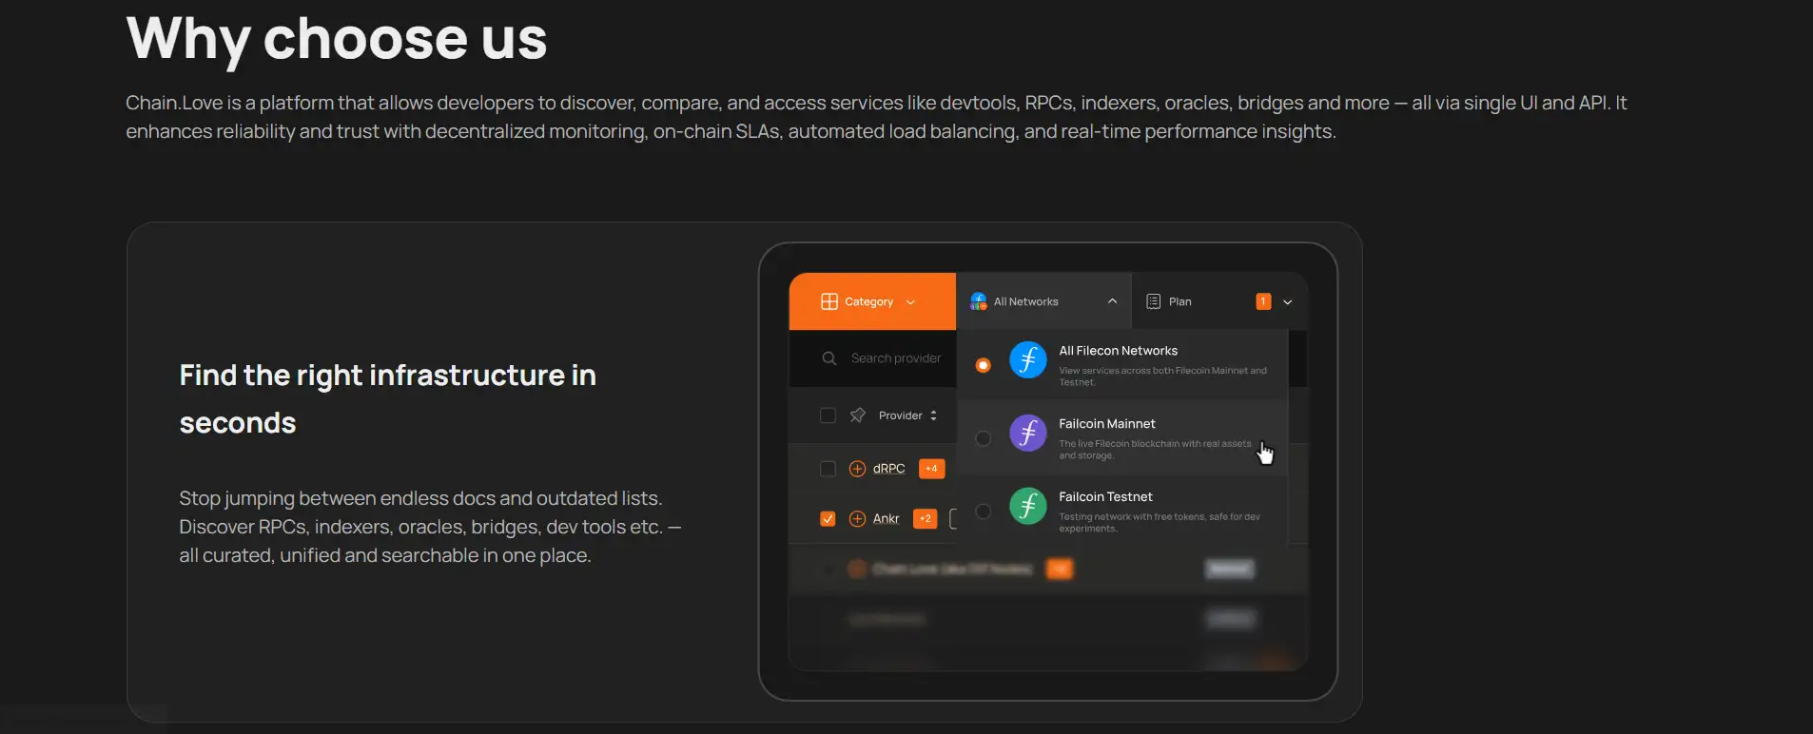Toggle the select-all checkbox in the Provider header
1813x734 pixels.
828,415
